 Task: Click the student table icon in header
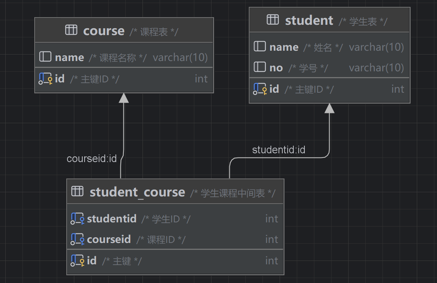tap(273, 20)
